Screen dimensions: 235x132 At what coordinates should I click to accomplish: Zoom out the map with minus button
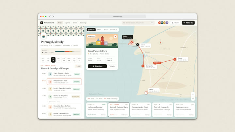[193, 98]
